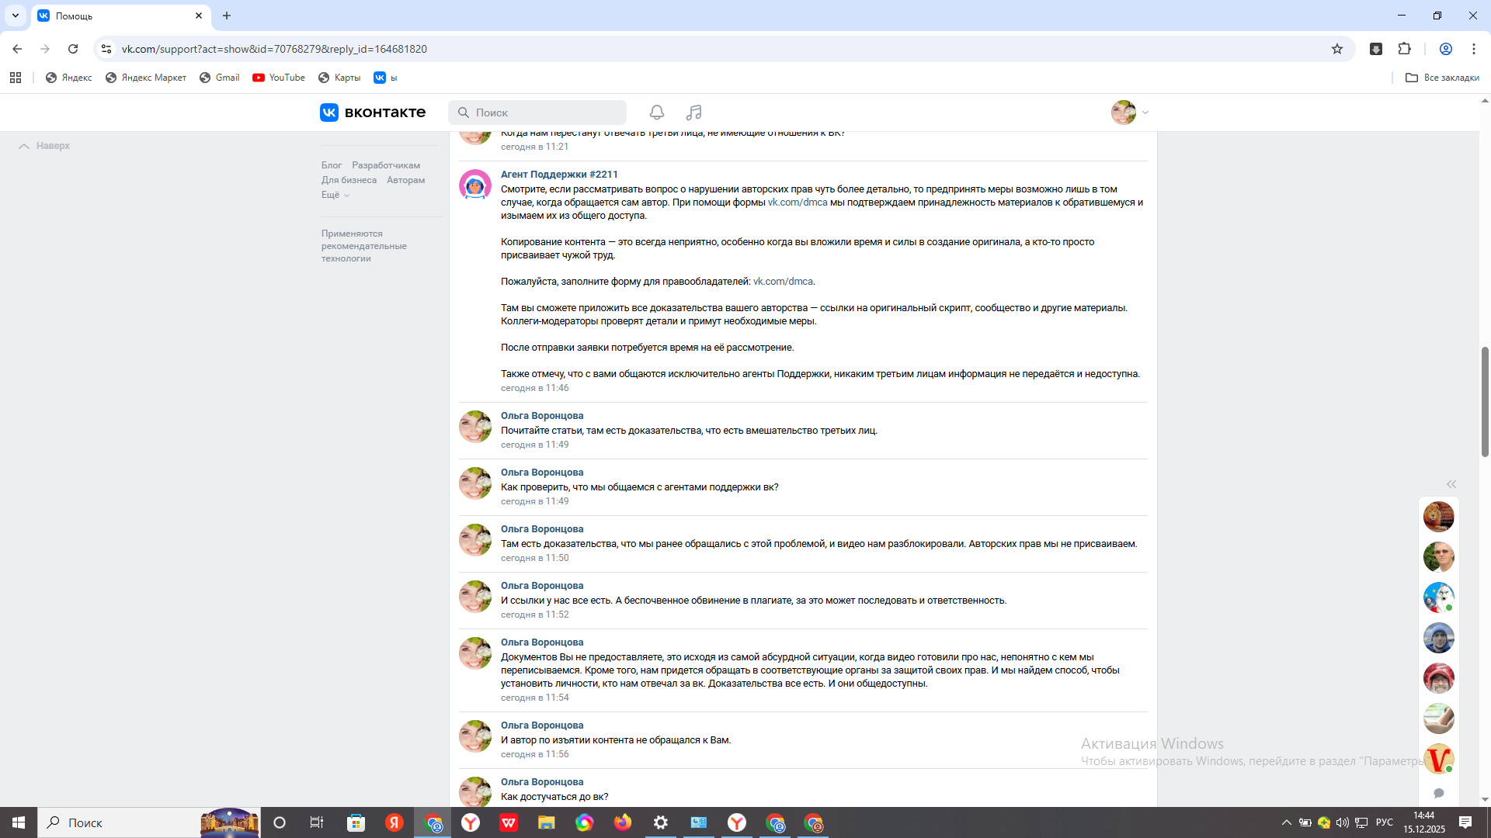Click messages bubble icon in chat sidebar

tap(1438, 793)
